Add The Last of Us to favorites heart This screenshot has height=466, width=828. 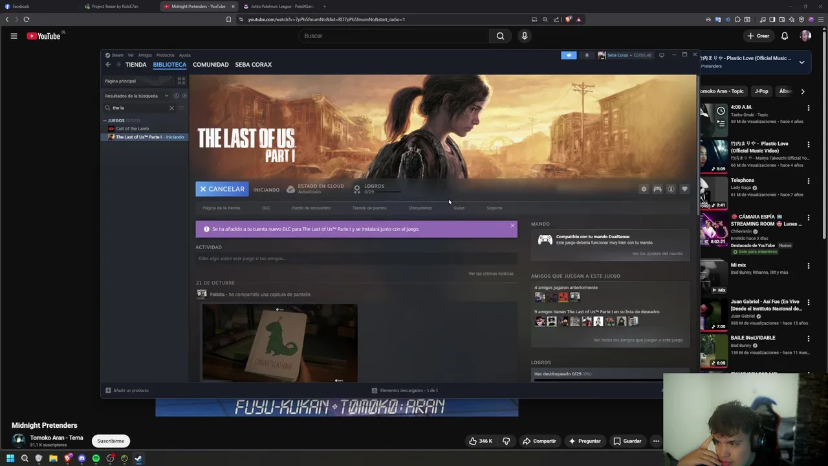click(684, 189)
